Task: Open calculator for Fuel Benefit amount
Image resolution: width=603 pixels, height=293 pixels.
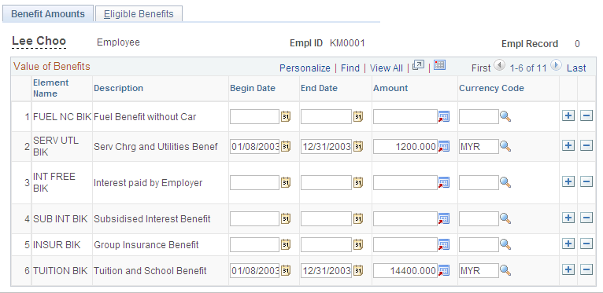Action: tap(444, 116)
